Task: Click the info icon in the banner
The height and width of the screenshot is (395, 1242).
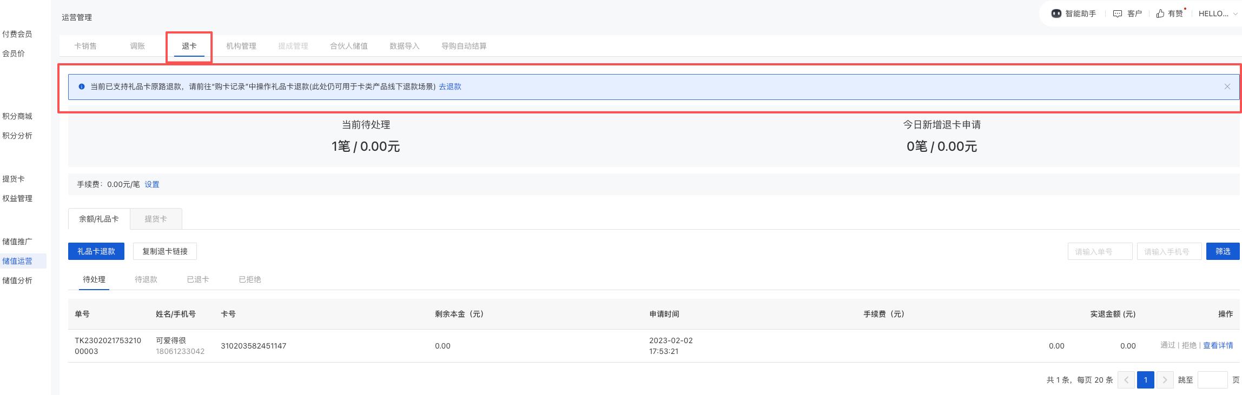Action: [82, 86]
